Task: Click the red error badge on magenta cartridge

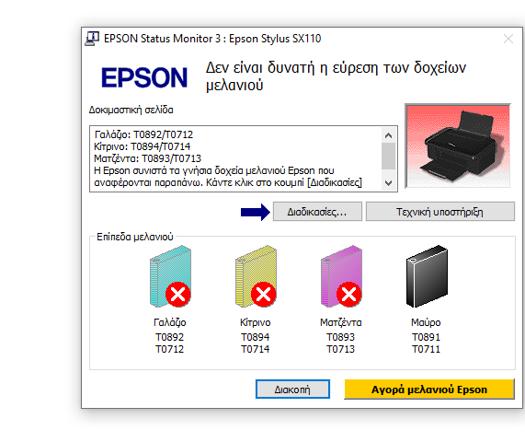Action: [348, 295]
